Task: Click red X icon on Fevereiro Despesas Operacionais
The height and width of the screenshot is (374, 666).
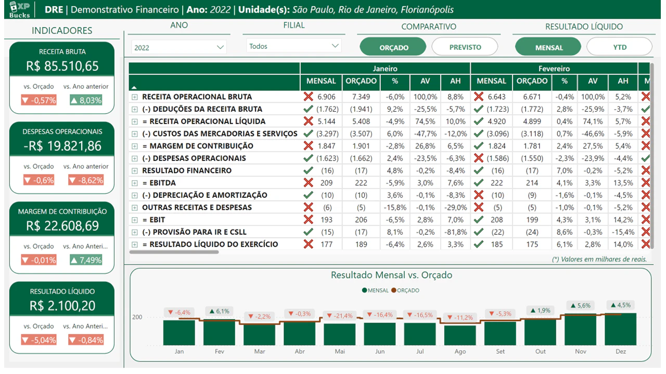Action: click(x=479, y=158)
